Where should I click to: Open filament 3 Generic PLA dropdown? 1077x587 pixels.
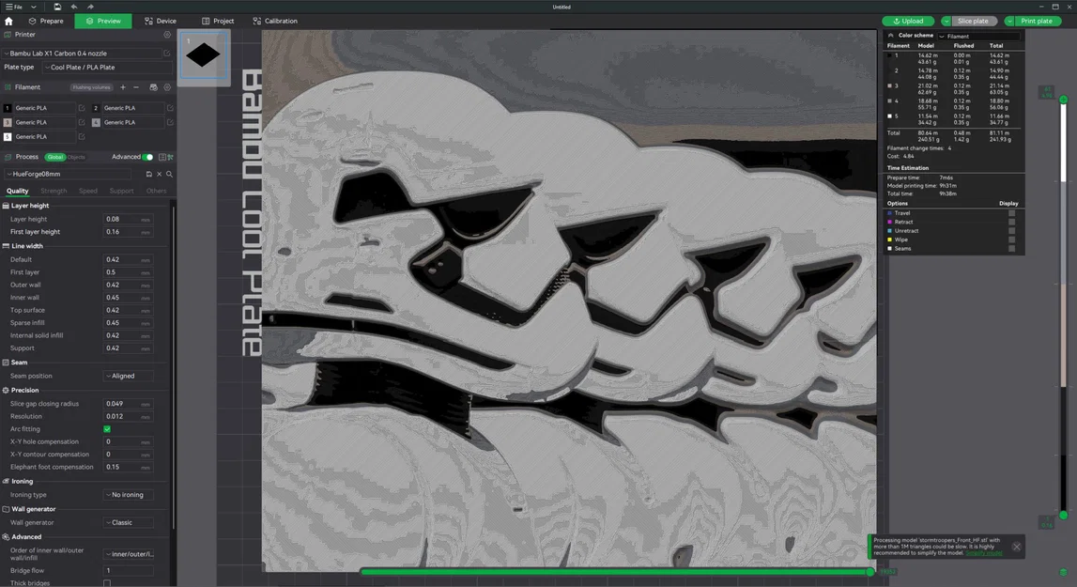click(x=45, y=122)
